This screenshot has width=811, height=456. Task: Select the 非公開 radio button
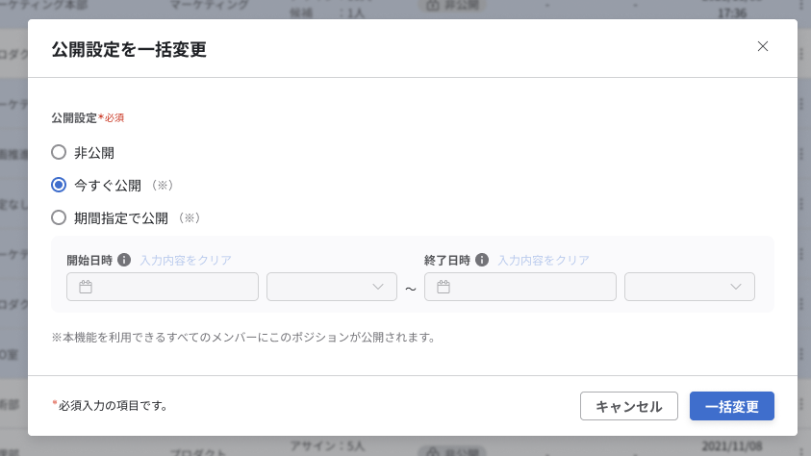tap(59, 152)
